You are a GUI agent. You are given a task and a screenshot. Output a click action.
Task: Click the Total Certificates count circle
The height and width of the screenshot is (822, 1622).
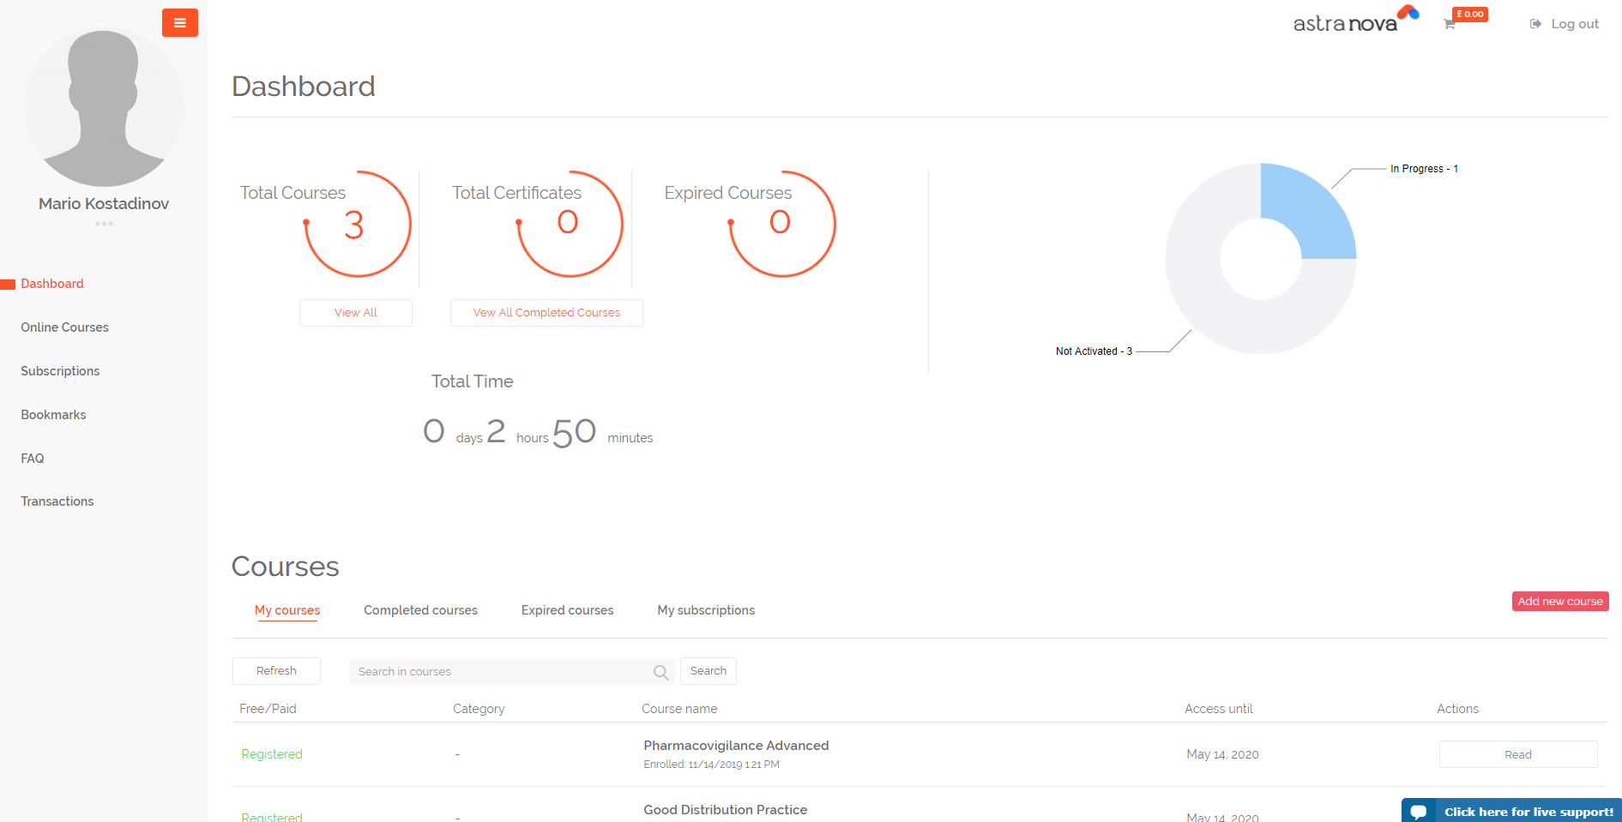coord(570,224)
